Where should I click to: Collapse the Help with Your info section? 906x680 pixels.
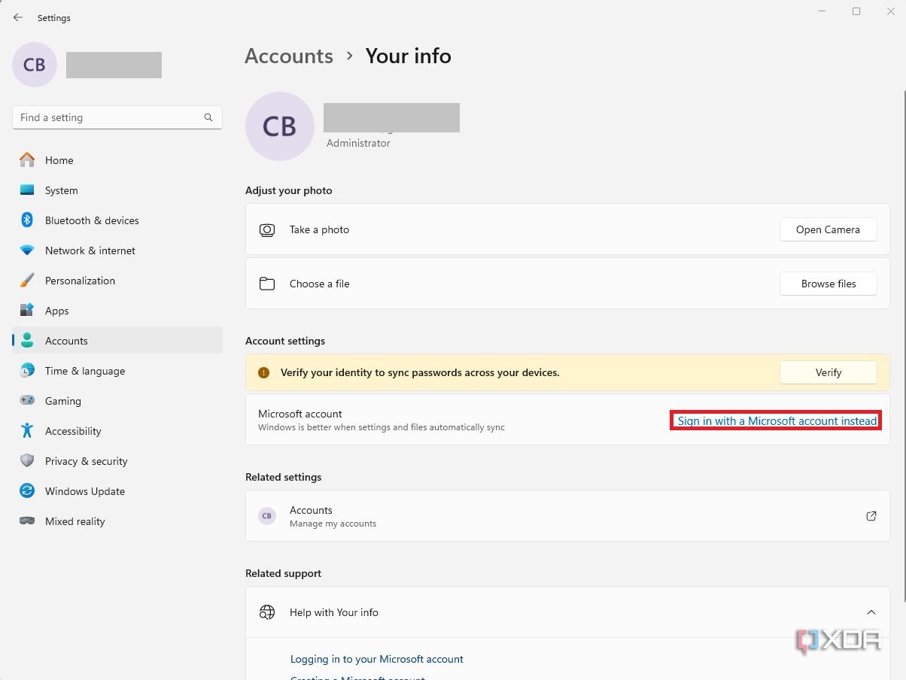tap(871, 612)
